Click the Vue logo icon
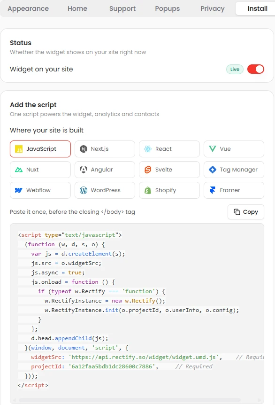The height and width of the screenshot is (405, 275). pyautogui.click(x=212, y=149)
